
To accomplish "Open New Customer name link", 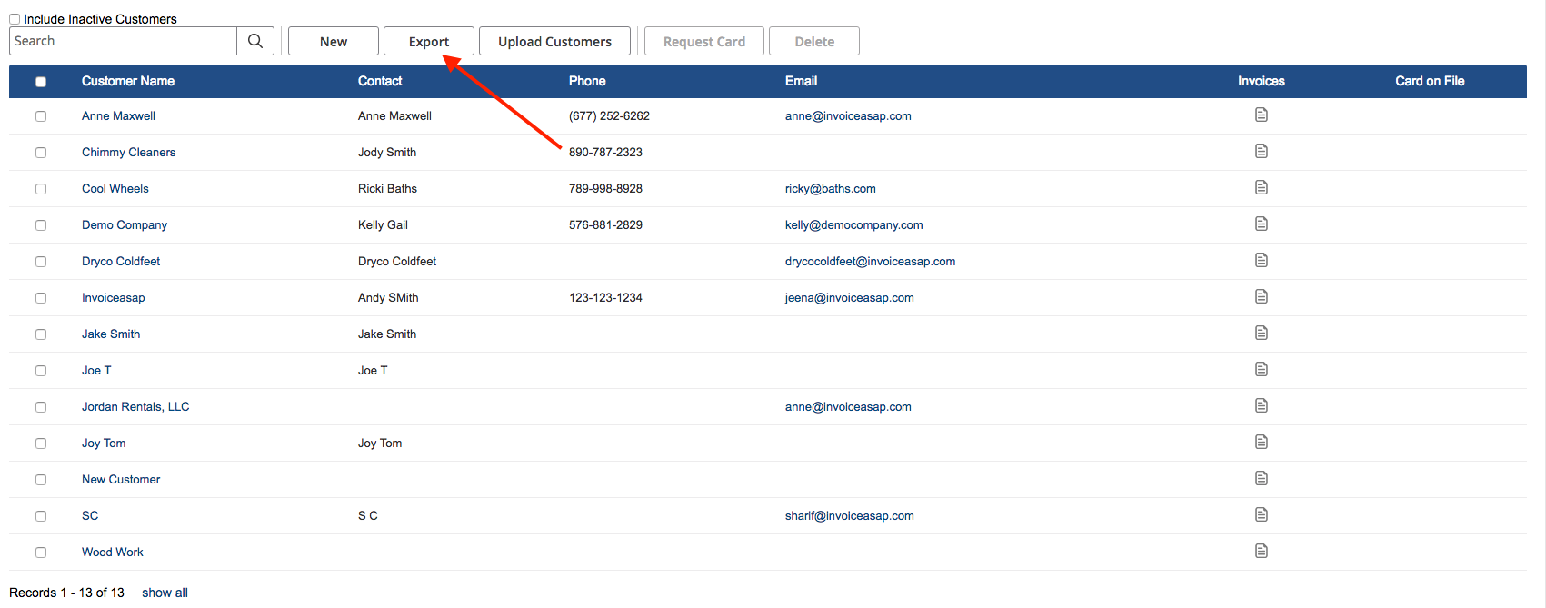I will (121, 480).
